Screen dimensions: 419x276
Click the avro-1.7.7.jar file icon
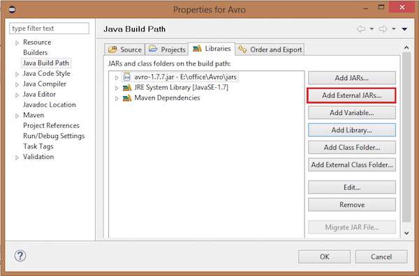[x=126, y=77]
